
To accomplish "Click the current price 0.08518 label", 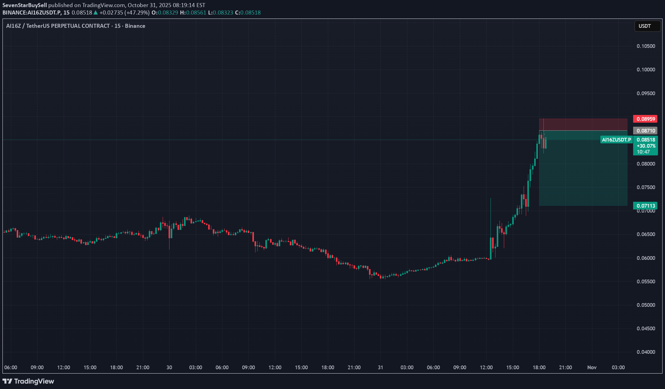I will point(646,140).
